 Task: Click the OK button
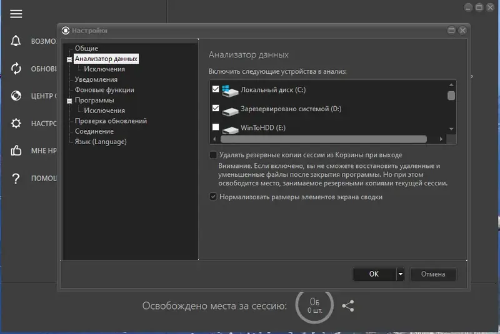[x=374, y=274]
